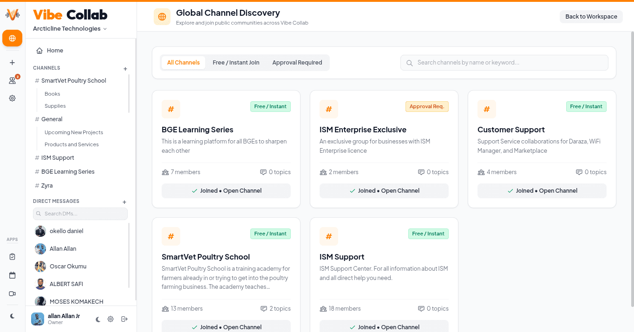Click the plus icon in the left rail

coord(12,63)
